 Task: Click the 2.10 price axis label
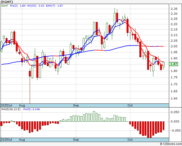(x=174, y=35)
